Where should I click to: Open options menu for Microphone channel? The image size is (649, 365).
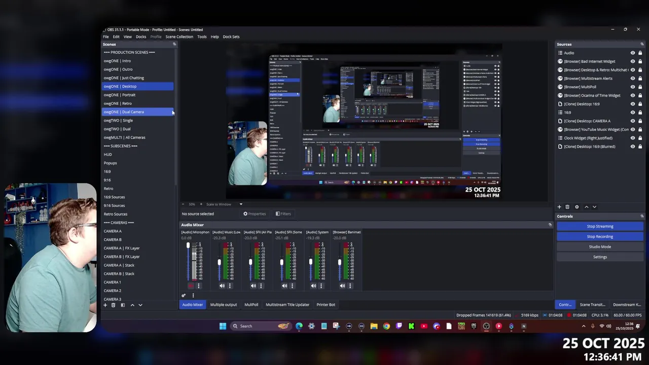tap(198, 286)
